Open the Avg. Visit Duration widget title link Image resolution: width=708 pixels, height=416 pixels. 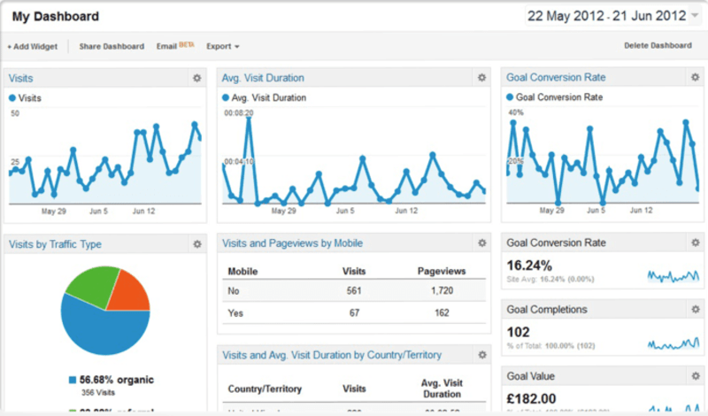pyautogui.click(x=263, y=78)
